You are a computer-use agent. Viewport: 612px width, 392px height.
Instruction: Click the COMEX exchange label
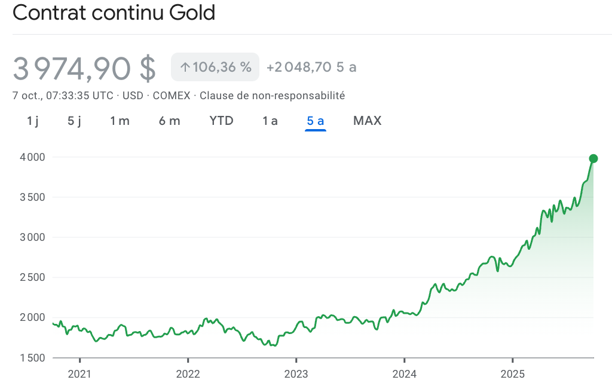coord(172,96)
